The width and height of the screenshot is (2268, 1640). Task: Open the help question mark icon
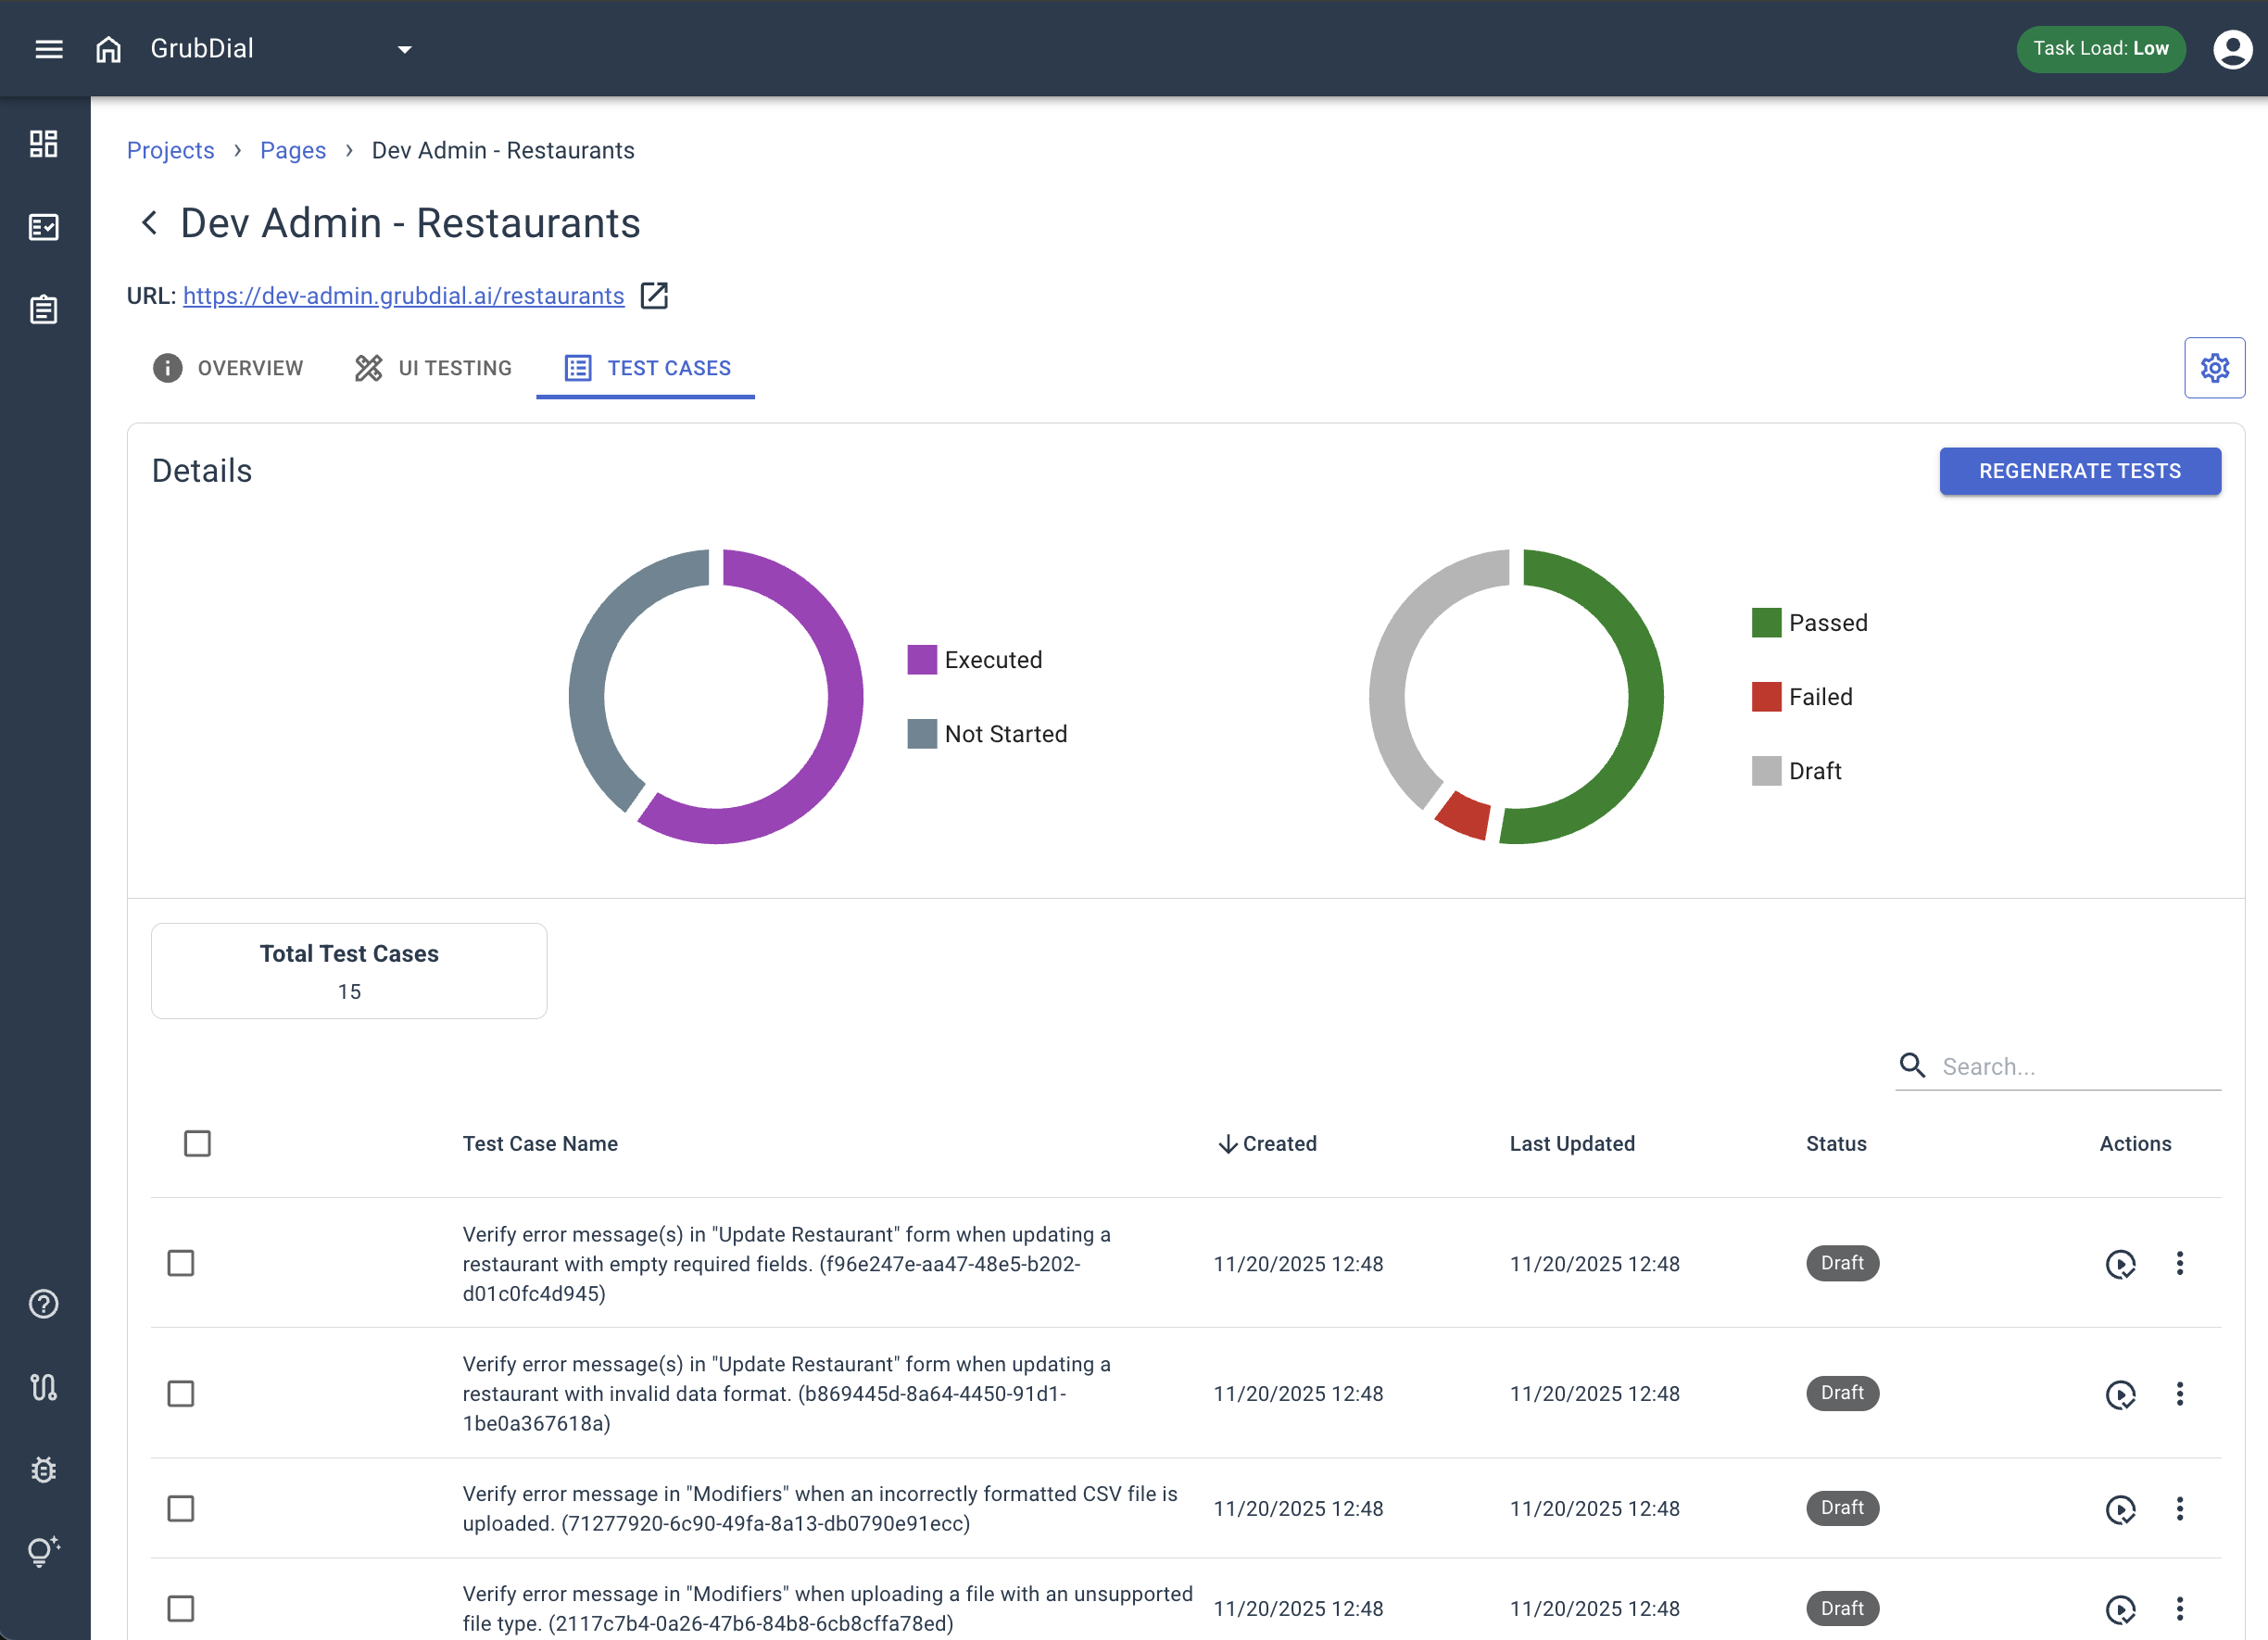43,1304
